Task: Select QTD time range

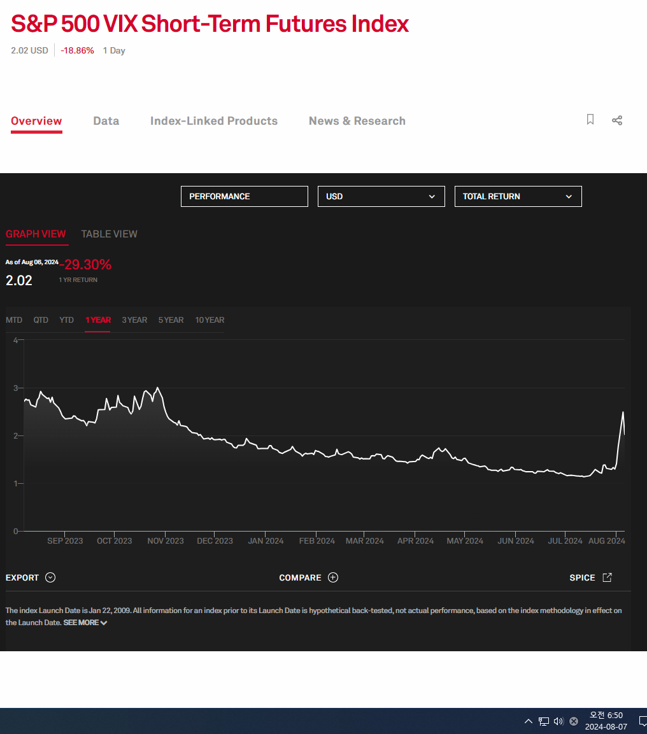Action: coord(41,320)
